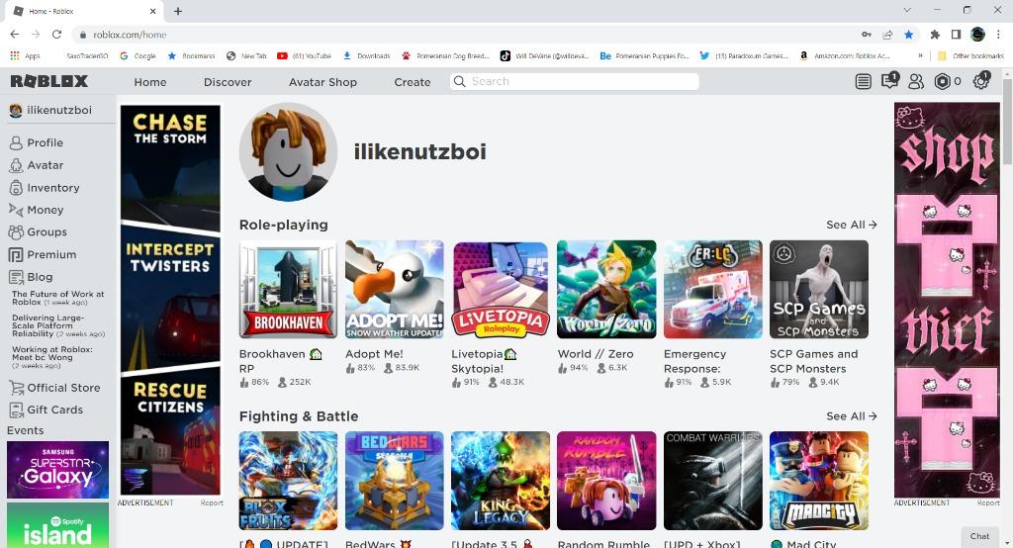This screenshot has height=548, width=1013.
Task: Expand See All for Role-playing
Action: [x=852, y=225]
